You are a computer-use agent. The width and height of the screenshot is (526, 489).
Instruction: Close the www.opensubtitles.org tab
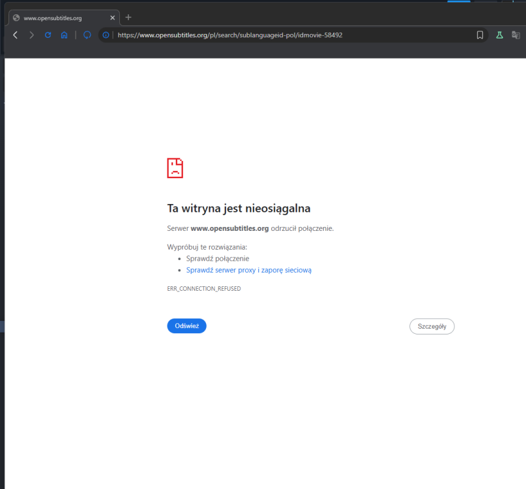point(112,18)
